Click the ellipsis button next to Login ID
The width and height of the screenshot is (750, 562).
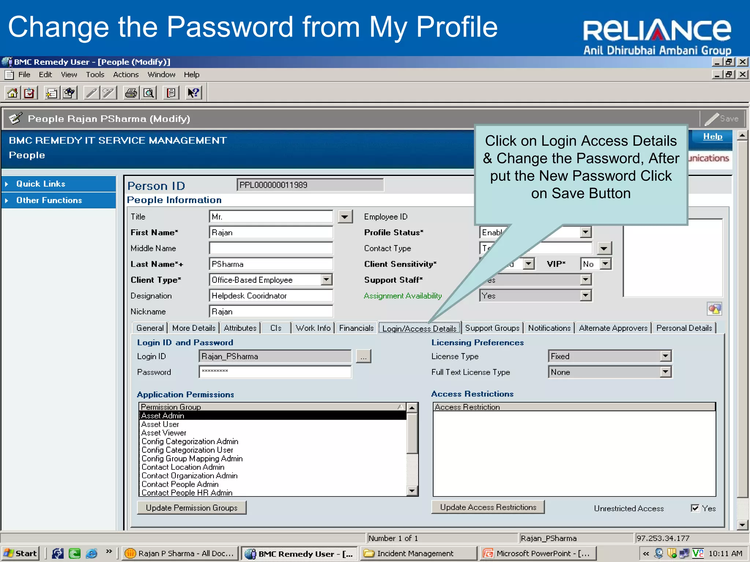pyautogui.click(x=363, y=356)
